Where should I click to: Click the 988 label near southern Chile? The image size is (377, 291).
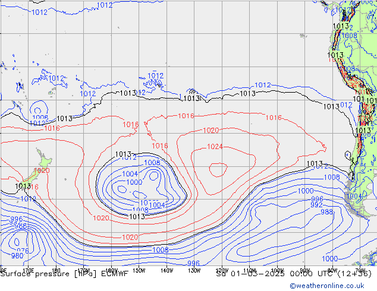326,212
